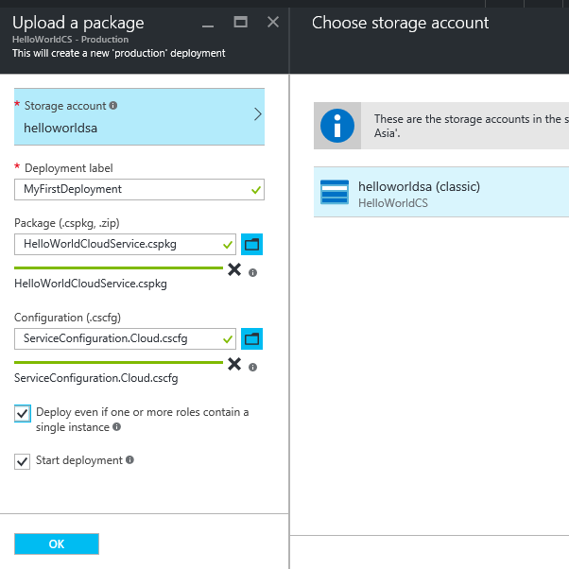
Task: Click the Deployment label text field
Action: 139,189
